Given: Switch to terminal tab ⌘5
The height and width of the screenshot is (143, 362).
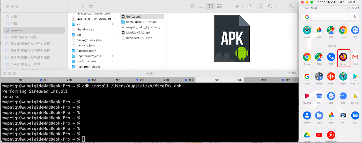Looking at the screenshot, I should (x=220, y=80).
